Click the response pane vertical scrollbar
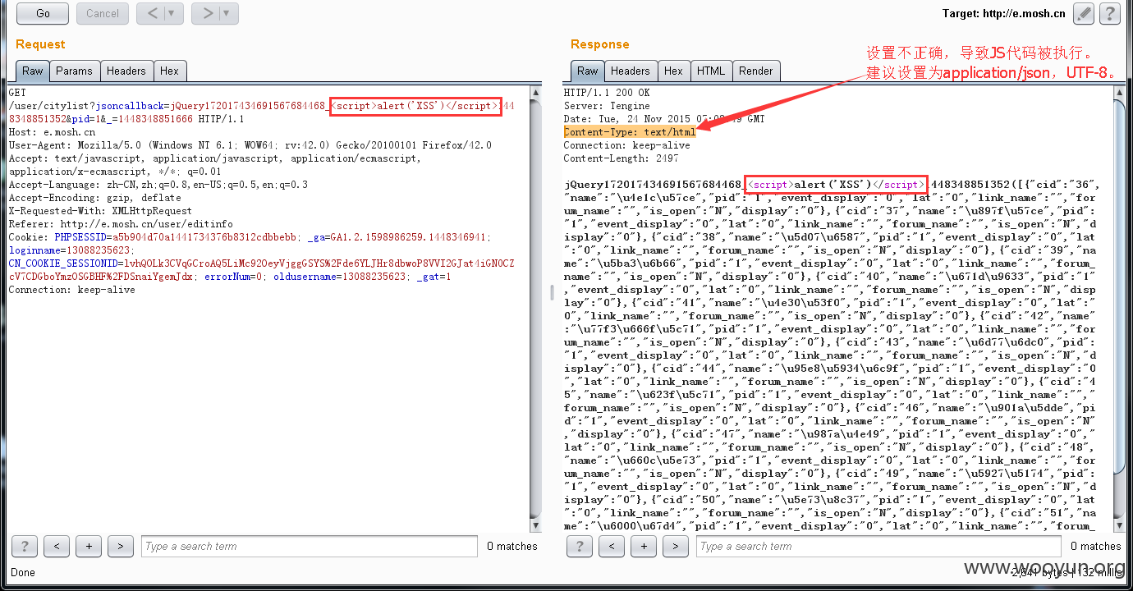1133x591 pixels. [1119, 308]
